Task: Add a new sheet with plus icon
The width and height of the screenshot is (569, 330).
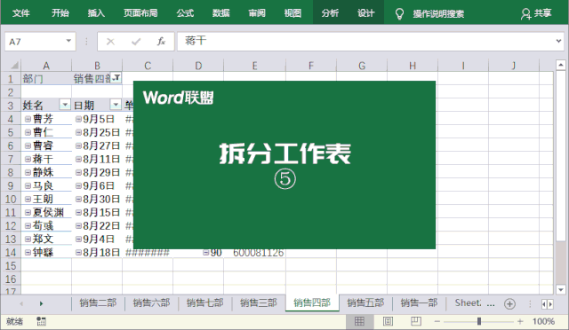Action: pyautogui.click(x=509, y=303)
